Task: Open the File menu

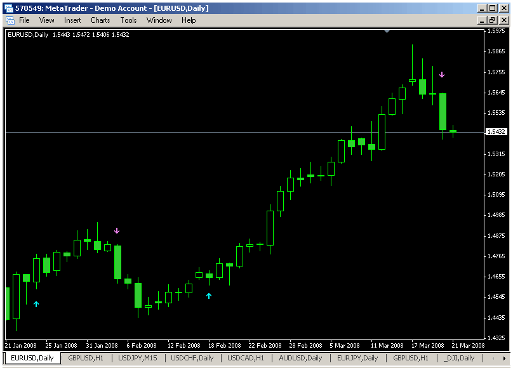Action: (x=24, y=20)
